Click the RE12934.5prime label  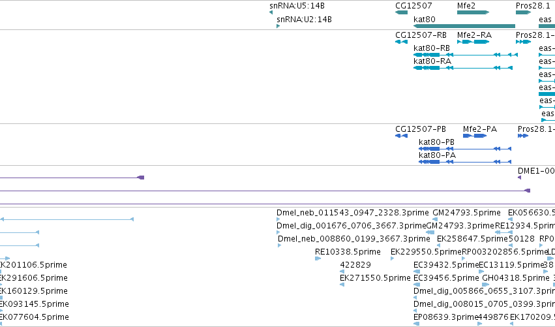525,226
